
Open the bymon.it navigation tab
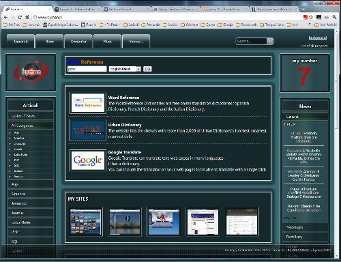click(20, 42)
